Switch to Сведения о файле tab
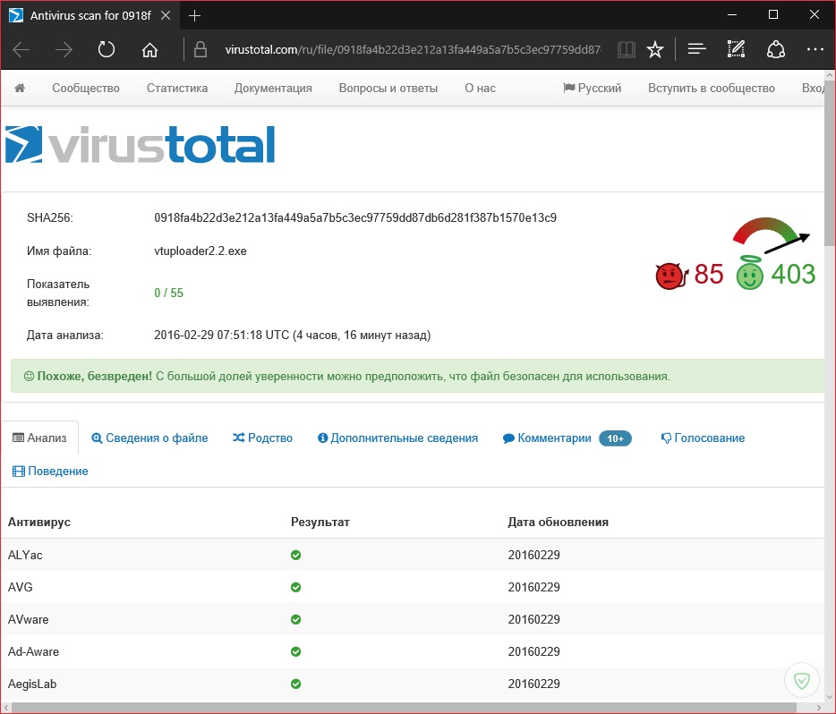Image resolution: width=836 pixels, height=714 pixels. 149,438
